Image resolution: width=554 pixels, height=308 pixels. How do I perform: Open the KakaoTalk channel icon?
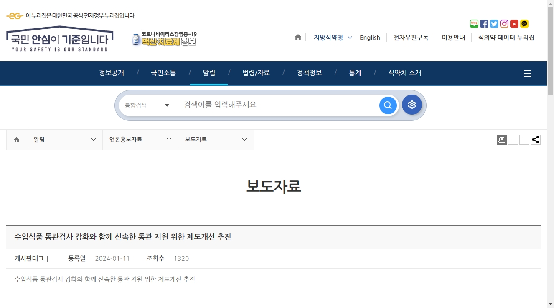click(524, 24)
